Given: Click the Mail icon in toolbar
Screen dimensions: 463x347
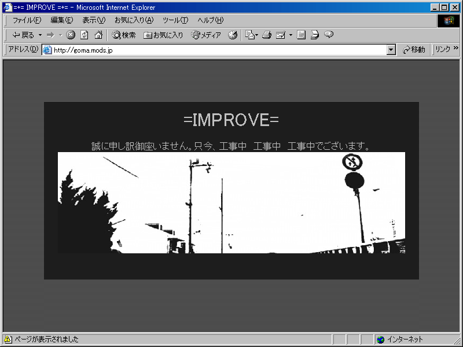Looking at the screenshot, I should point(252,35).
